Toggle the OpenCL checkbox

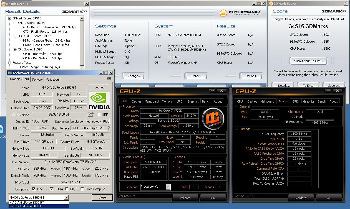coord(34,189)
